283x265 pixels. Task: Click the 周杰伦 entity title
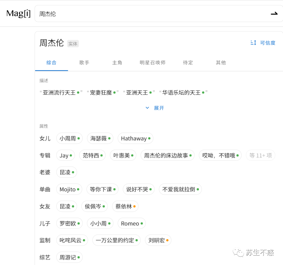tap(52, 43)
